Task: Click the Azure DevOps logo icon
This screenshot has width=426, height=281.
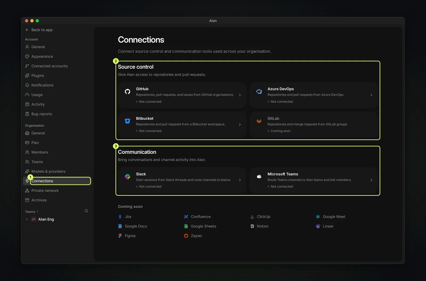Action: [x=259, y=92]
